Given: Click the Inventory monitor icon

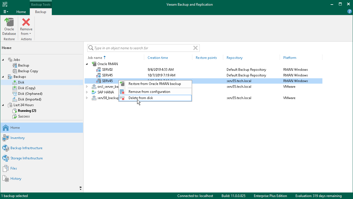Looking at the screenshot, I should (6, 138).
